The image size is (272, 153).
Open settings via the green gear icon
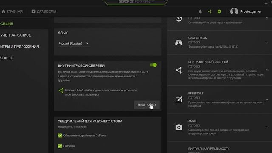[x=219, y=11]
